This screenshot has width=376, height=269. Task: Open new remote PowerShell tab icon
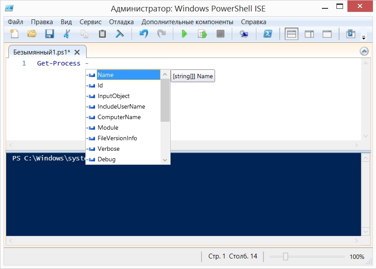244,34
